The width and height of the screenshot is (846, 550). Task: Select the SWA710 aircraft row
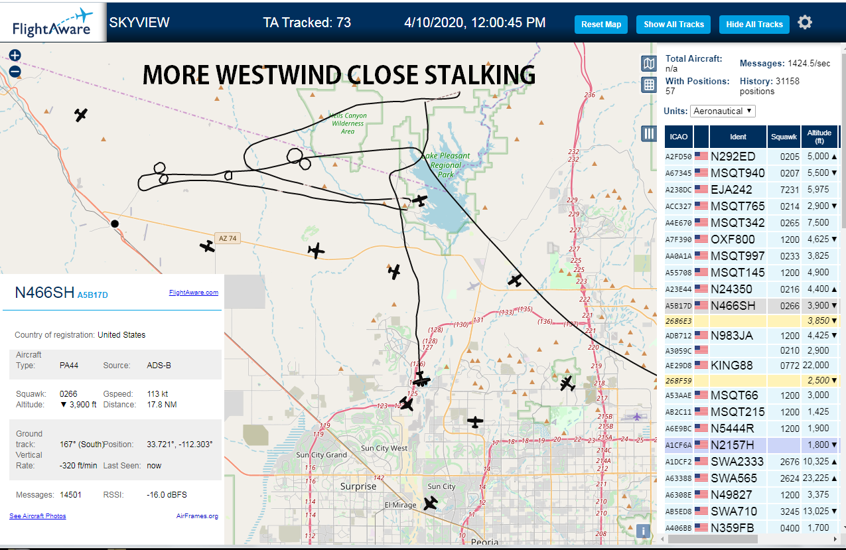tap(752, 512)
